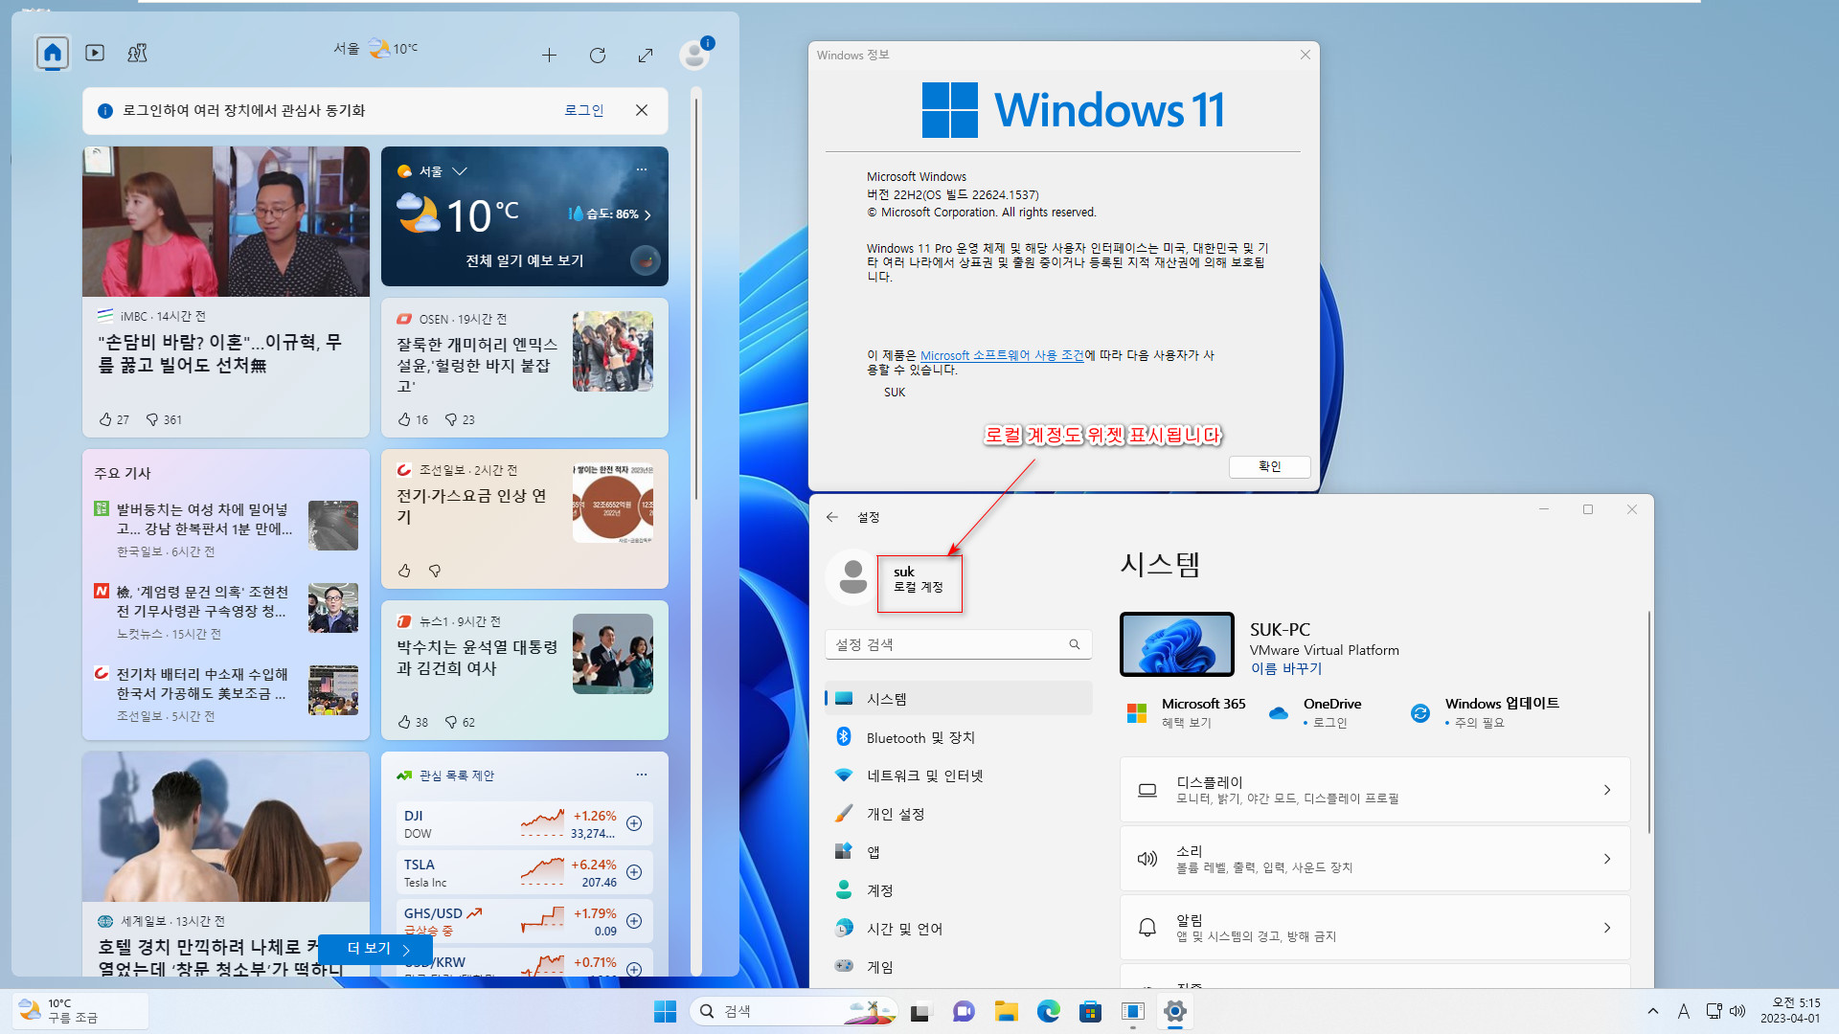Click 확인 button to close Windows info
1839x1034 pixels.
(1269, 466)
